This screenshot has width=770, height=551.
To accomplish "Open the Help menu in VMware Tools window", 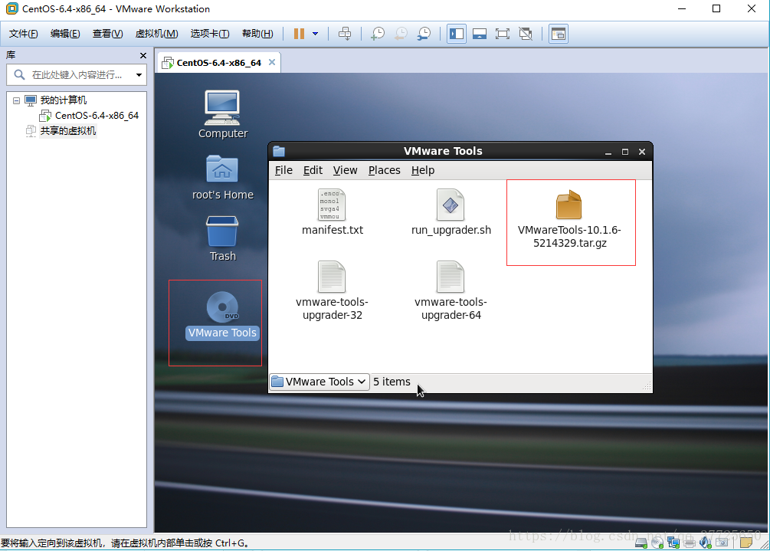I will [x=423, y=170].
